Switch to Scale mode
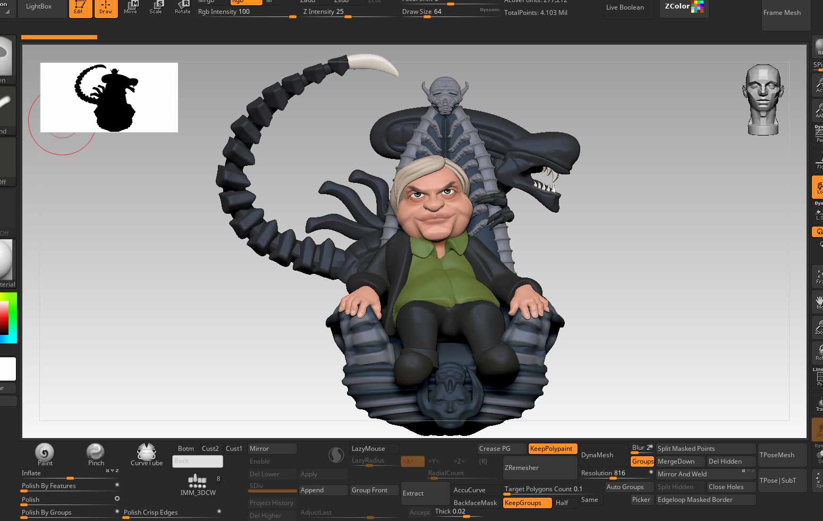 [156, 7]
